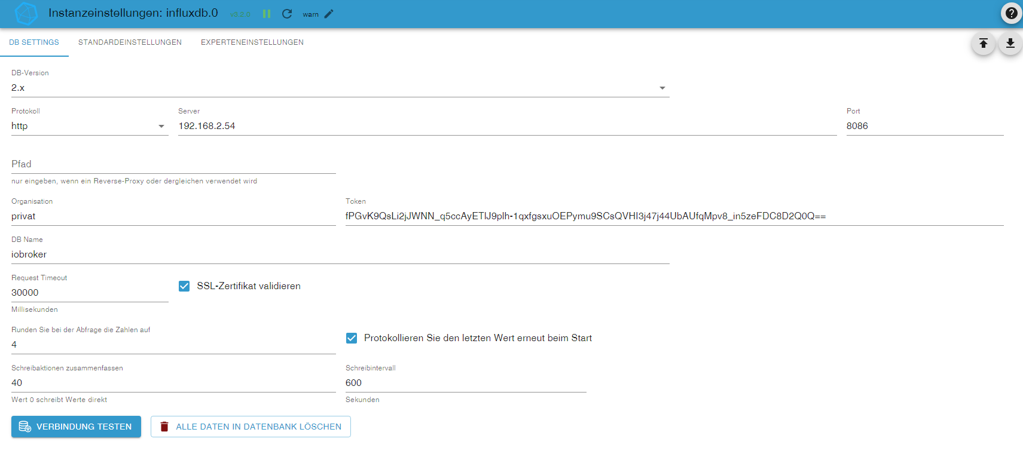1023x466 pixels.
Task: Click the Sekunden helper text
Action: [x=362, y=400]
